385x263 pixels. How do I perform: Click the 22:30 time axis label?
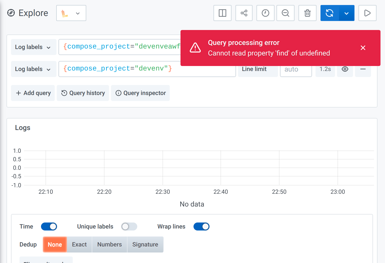[x=163, y=192]
